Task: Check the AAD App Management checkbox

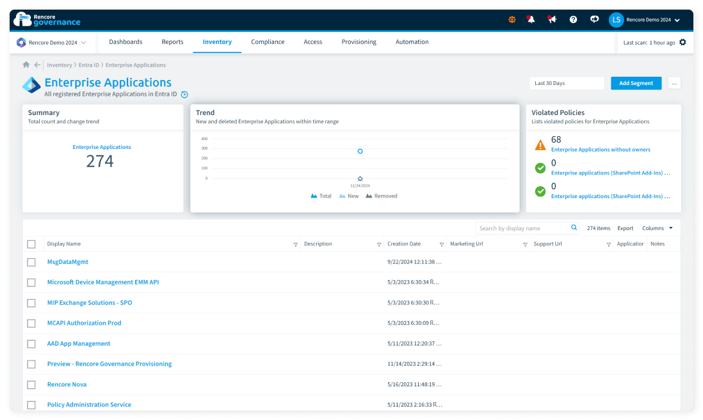Action: coord(31,344)
